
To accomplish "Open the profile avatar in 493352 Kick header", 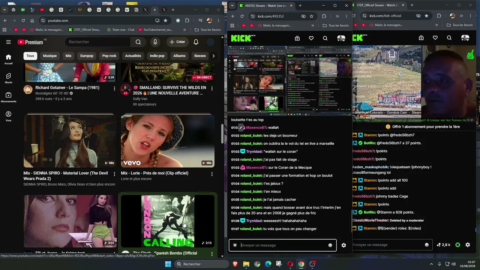I will [341, 38].
